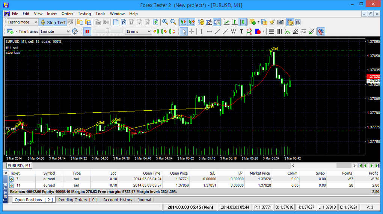Viewport: 383px width, 214px height.
Task: Expand arrow next to add new chart icon
Action: [x=16, y=31]
